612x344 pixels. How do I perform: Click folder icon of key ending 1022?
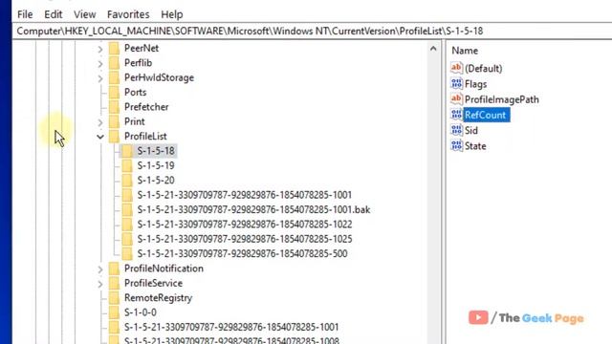[127, 225]
